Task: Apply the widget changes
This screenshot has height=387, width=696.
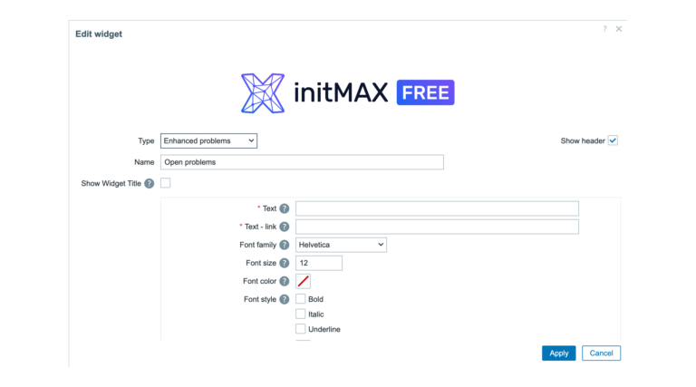Action: 559,353
